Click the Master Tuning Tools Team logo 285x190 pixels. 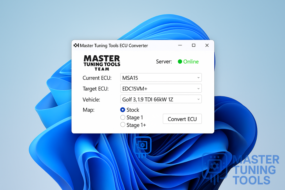coord(102,63)
